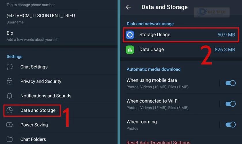Image resolution: width=242 pixels, height=144 pixels.
Task: Toggle auto-download when connected to Wi-Fi
Action: tap(230, 104)
